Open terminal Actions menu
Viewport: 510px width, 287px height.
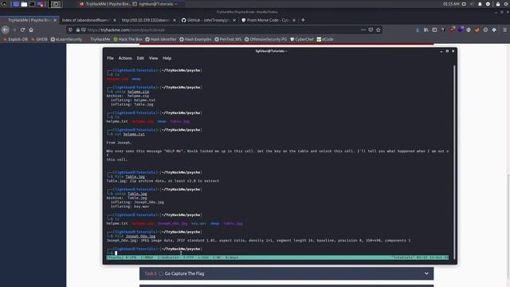pyautogui.click(x=125, y=58)
